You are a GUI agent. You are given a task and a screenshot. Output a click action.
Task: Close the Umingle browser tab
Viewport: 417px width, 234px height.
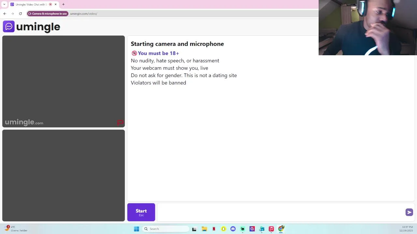click(x=55, y=5)
